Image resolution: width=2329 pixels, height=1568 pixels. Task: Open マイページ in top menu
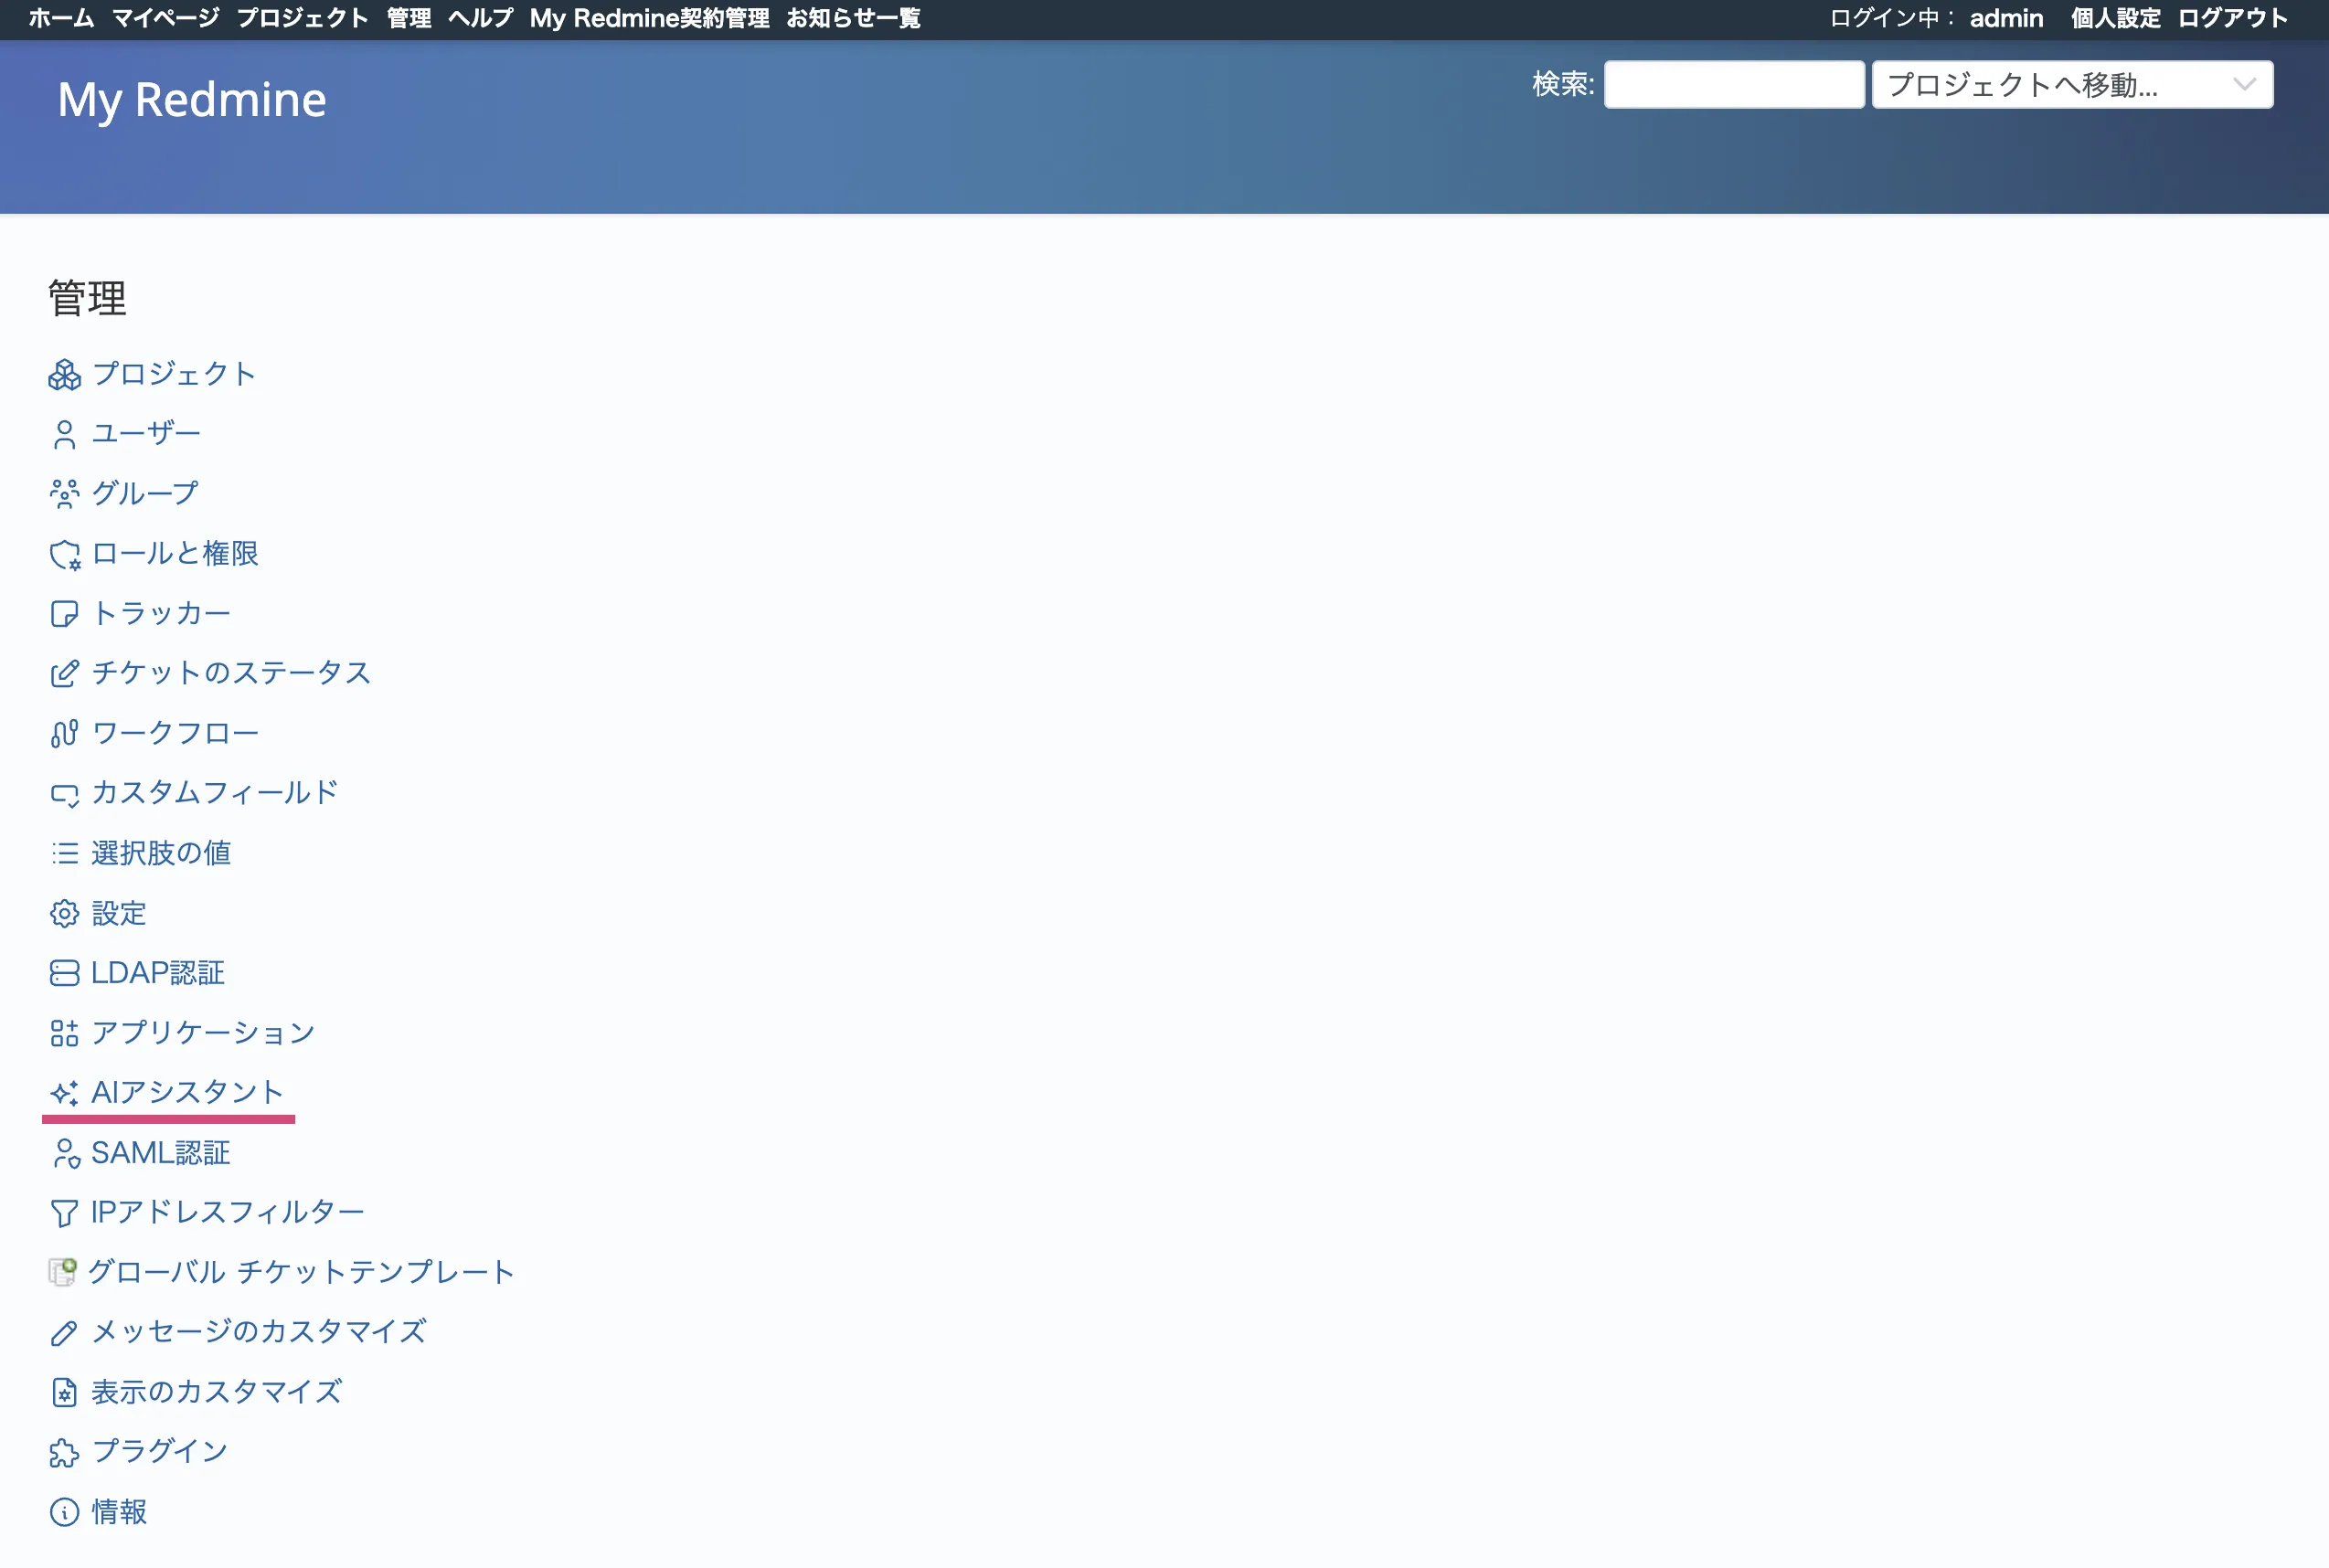(x=165, y=18)
